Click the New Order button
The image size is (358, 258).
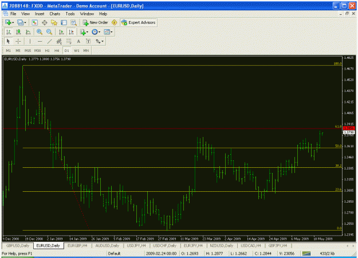pyautogui.click(x=95, y=22)
